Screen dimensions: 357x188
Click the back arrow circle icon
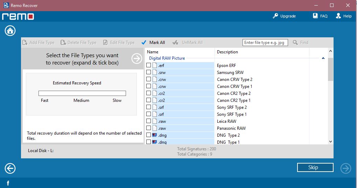(10, 168)
